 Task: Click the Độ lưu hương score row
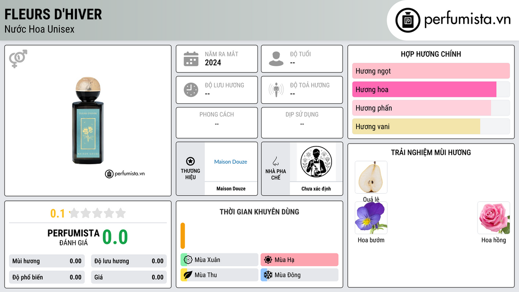pyautogui.click(x=129, y=261)
